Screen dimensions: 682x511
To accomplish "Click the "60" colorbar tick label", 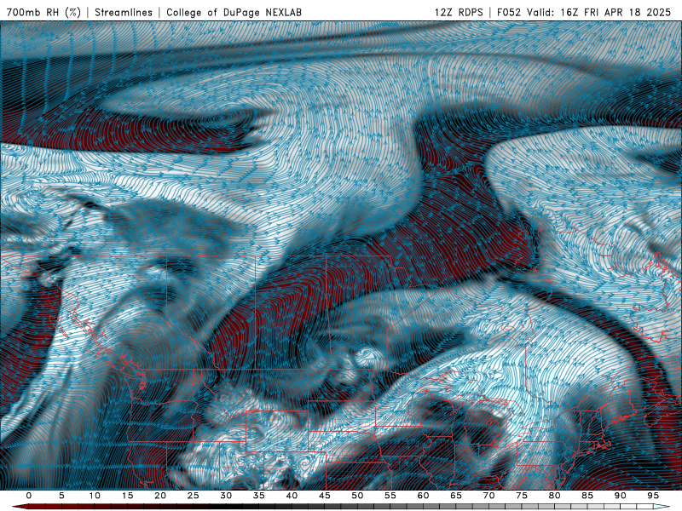I will tap(423, 496).
